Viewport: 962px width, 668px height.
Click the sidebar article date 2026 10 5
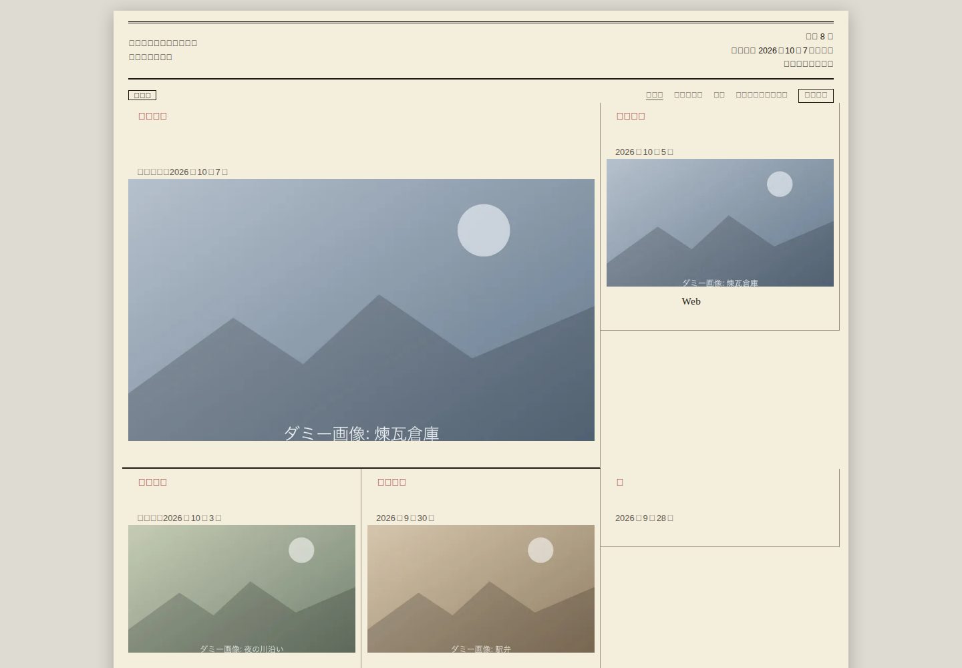[x=644, y=152]
